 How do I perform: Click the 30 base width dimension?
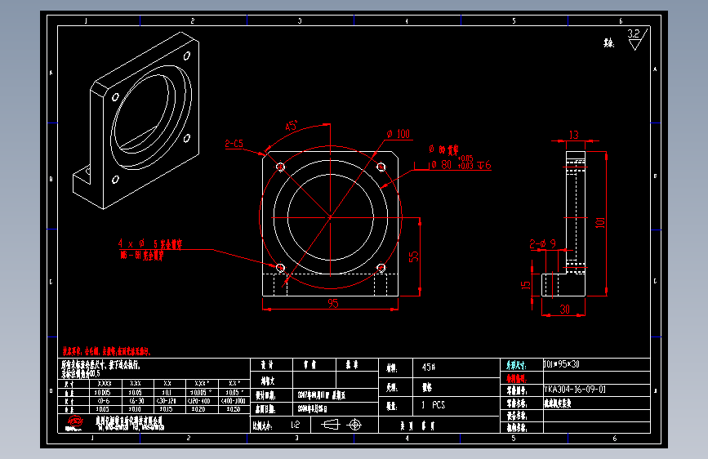tap(564, 309)
